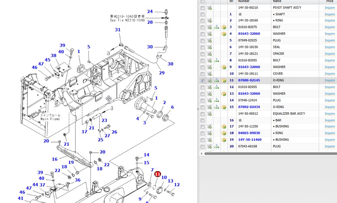Click callout 31 on the diagram

pyautogui.click(x=118, y=30)
